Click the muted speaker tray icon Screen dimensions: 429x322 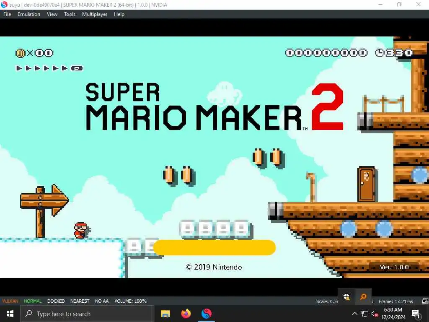375,314
